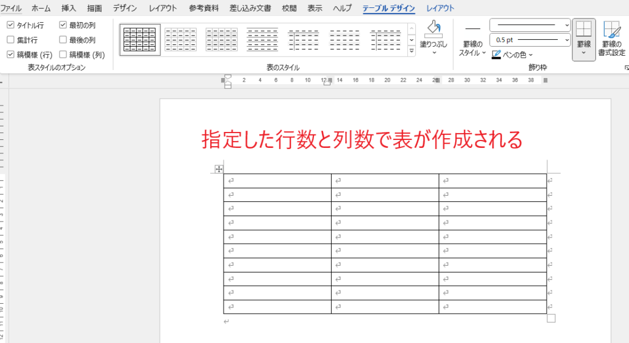This screenshot has height=343, width=629.
Task: Switch to the ホーム tab
Action: (41, 8)
